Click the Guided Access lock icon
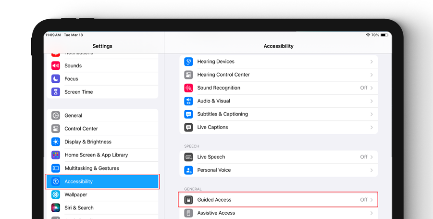Image resolution: width=433 pixels, height=219 pixels. [x=188, y=200]
